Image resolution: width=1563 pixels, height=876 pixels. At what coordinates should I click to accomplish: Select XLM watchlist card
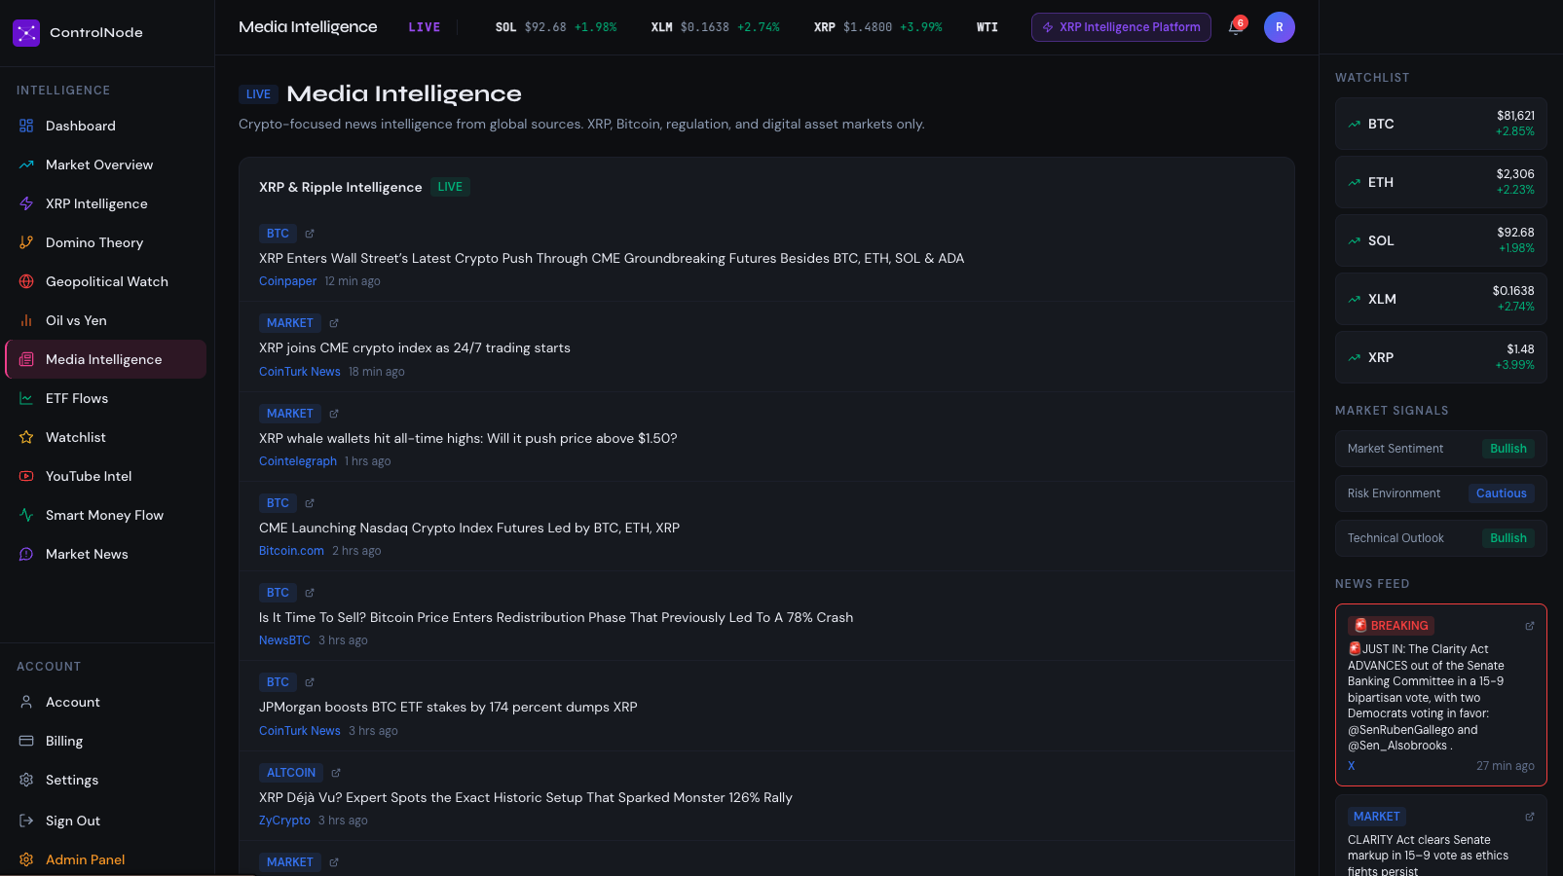pos(1440,299)
